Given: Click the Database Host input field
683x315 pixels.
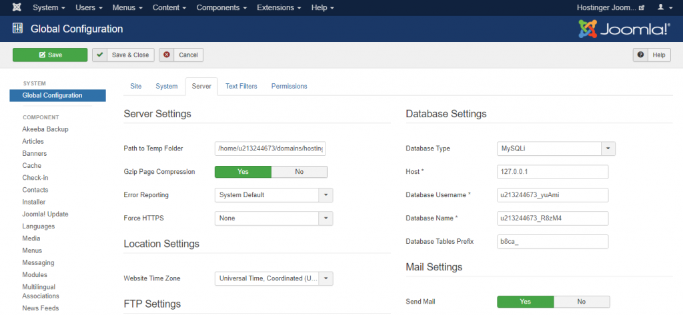Looking at the screenshot, I should pos(553,172).
